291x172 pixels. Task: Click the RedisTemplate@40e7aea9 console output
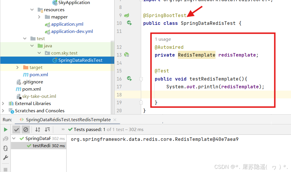154,139
